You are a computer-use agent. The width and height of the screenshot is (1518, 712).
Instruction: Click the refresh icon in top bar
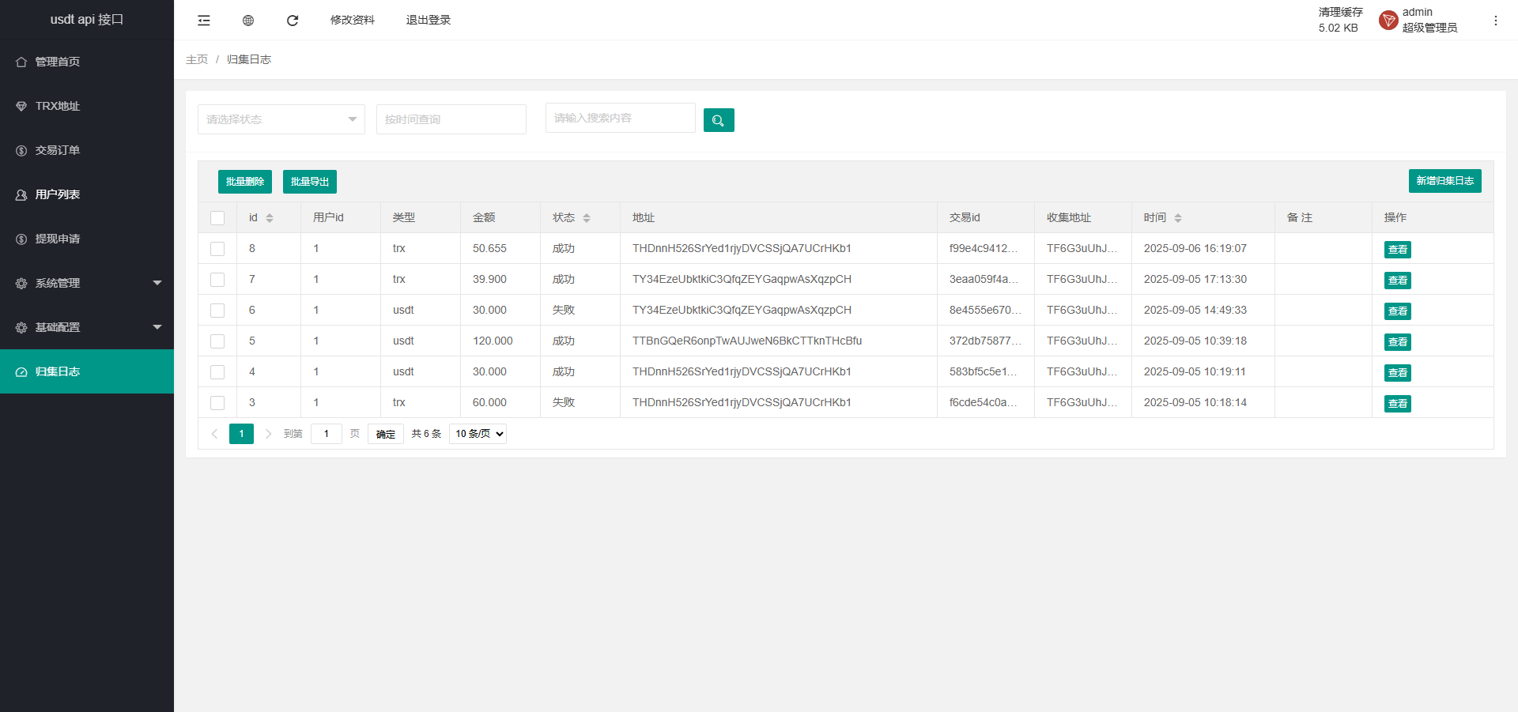click(x=293, y=21)
